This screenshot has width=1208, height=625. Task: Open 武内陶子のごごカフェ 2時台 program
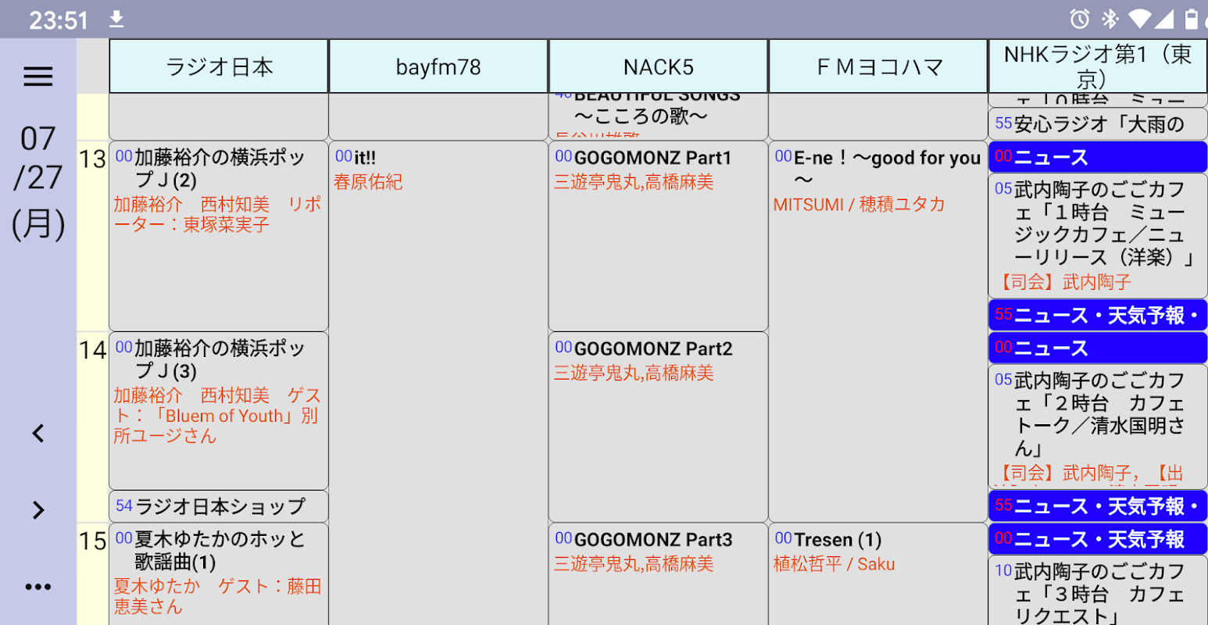pos(1098,427)
